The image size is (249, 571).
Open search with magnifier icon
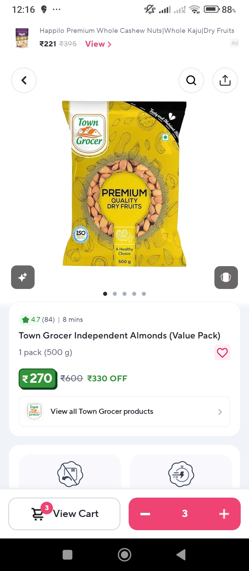click(191, 80)
